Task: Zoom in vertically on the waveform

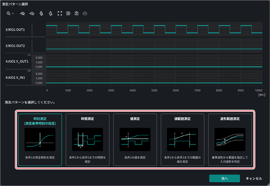Action: tap(41, 13)
